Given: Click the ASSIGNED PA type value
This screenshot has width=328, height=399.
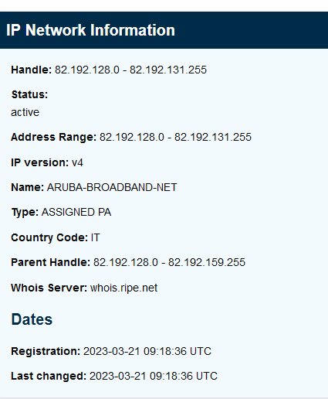Looking at the screenshot, I should click(76, 212).
